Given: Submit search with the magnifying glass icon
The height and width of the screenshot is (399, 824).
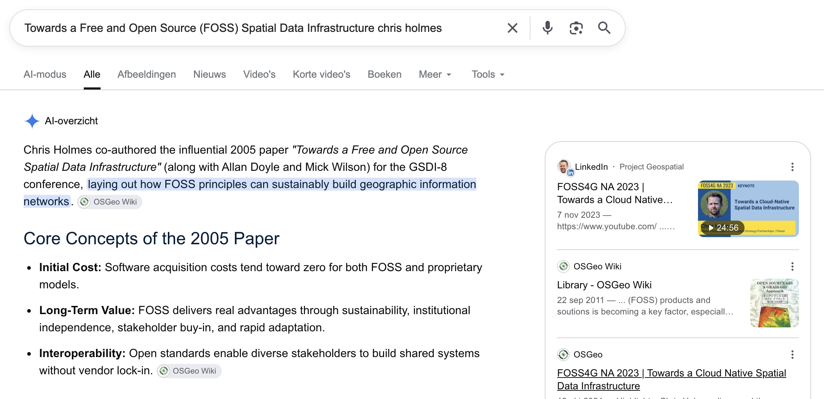Looking at the screenshot, I should 604,28.
